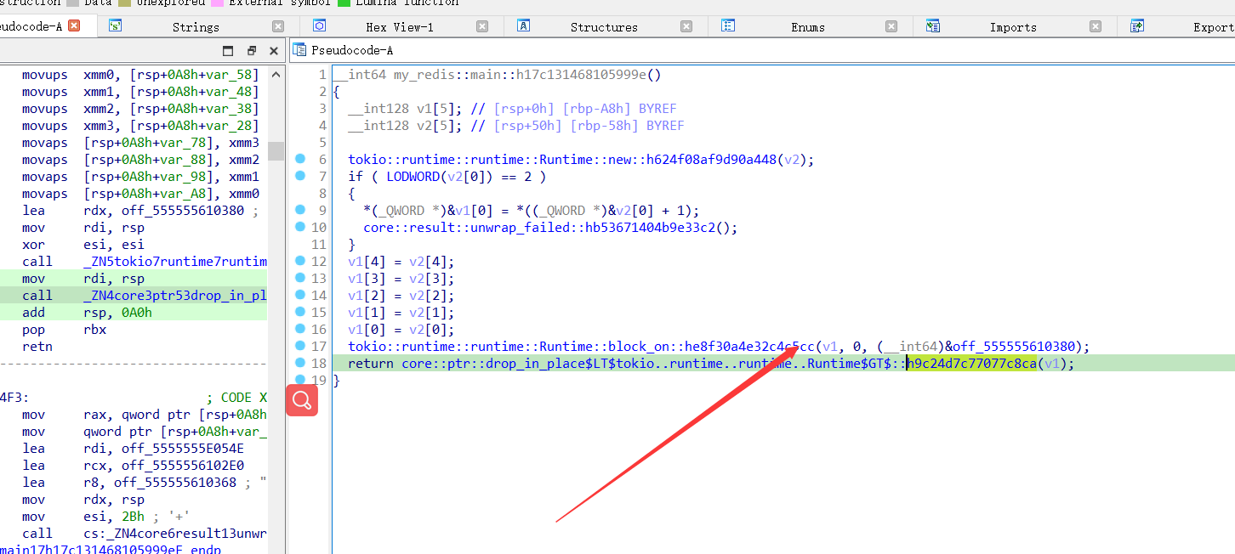This screenshot has height=554, width=1235.
Task: Click the Runtime::new call on line 6
Action: tap(563, 159)
